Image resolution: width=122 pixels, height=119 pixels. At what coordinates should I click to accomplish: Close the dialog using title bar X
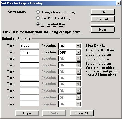pos(118,3)
